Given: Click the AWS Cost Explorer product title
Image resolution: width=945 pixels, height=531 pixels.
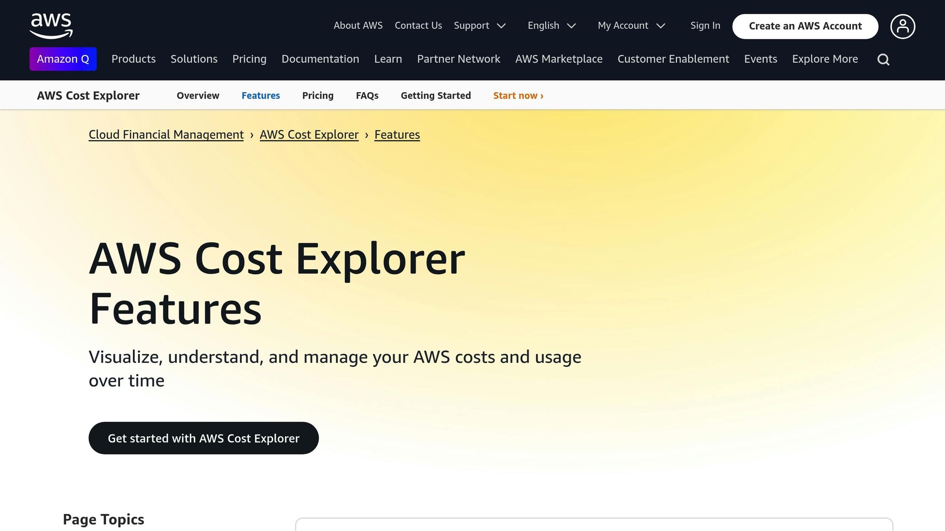Looking at the screenshot, I should coord(88,95).
